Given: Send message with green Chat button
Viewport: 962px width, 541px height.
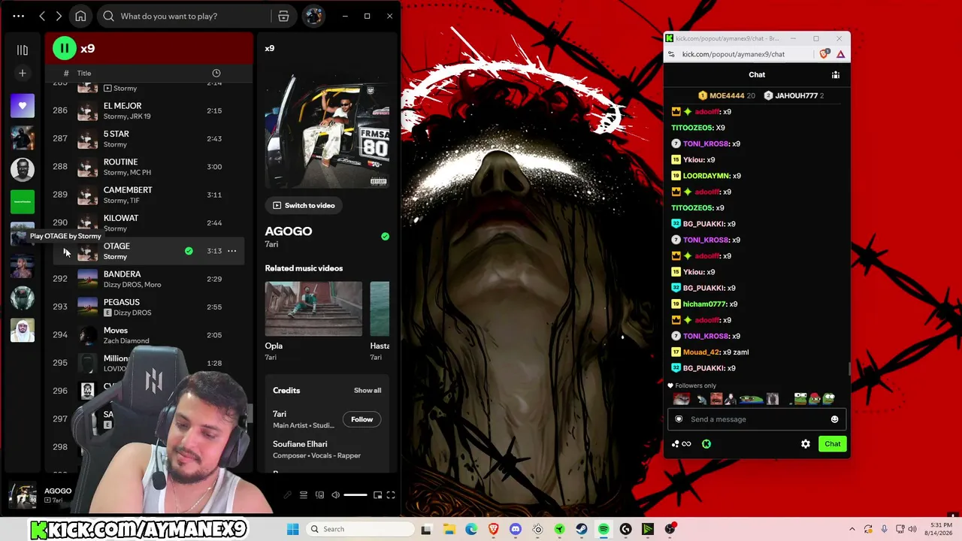Looking at the screenshot, I should [x=833, y=444].
